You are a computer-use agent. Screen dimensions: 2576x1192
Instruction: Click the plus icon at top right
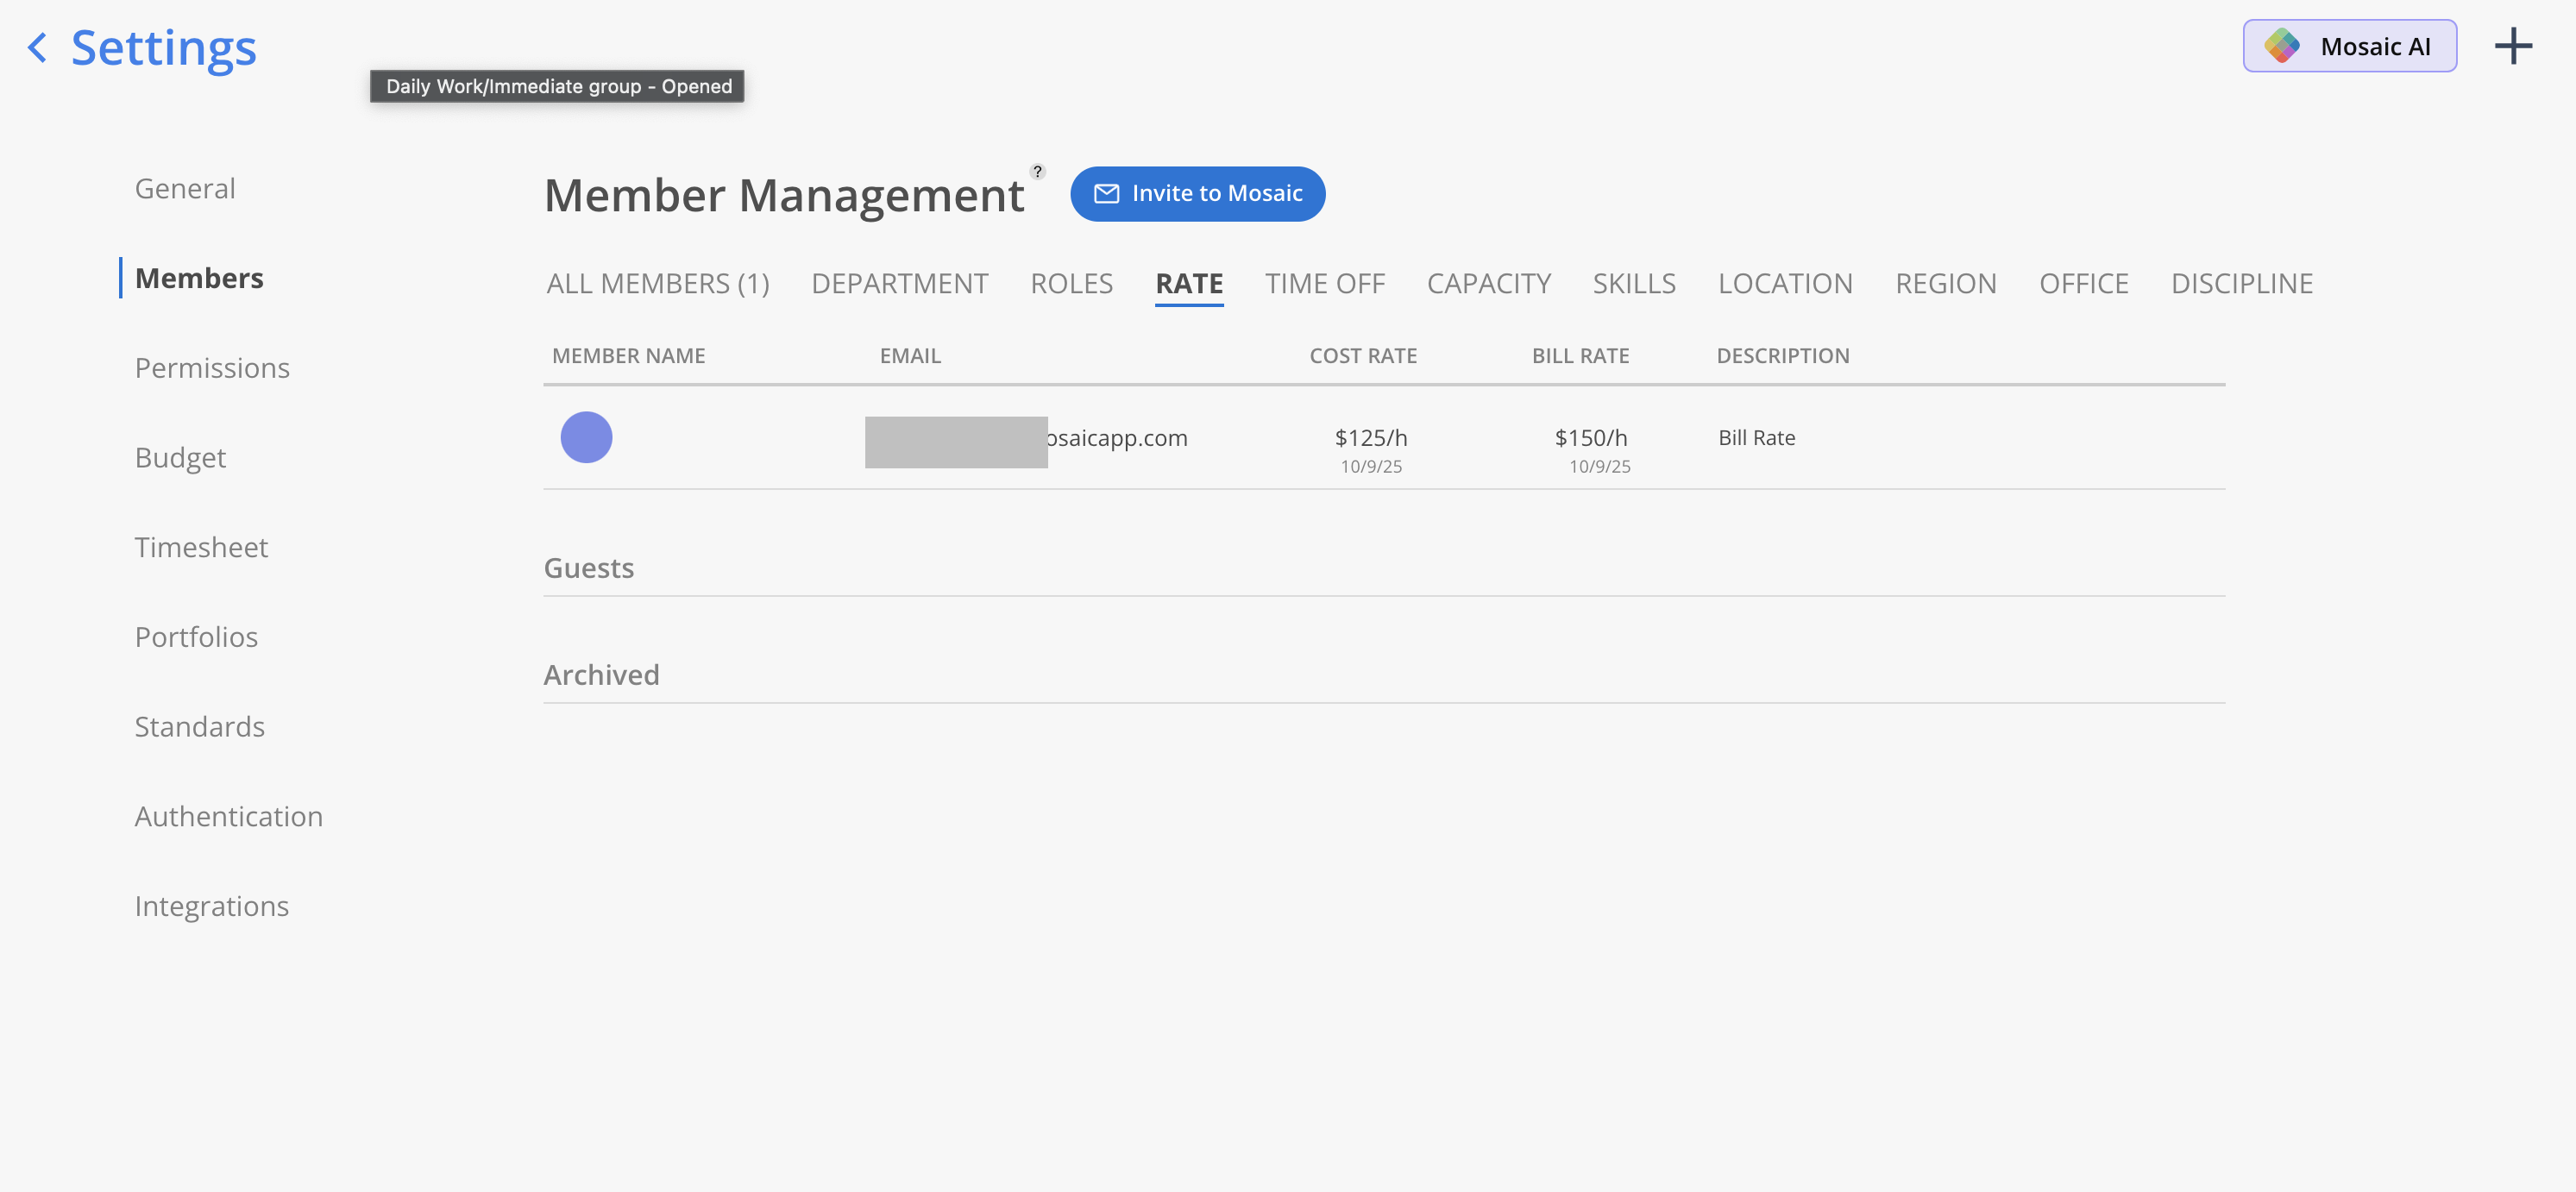(x=2512, y=46)
